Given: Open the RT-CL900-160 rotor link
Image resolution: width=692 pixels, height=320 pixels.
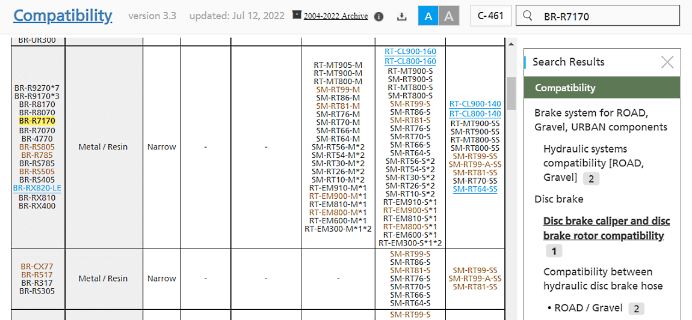Looking at the screenshot, I should tap(410, 52).
